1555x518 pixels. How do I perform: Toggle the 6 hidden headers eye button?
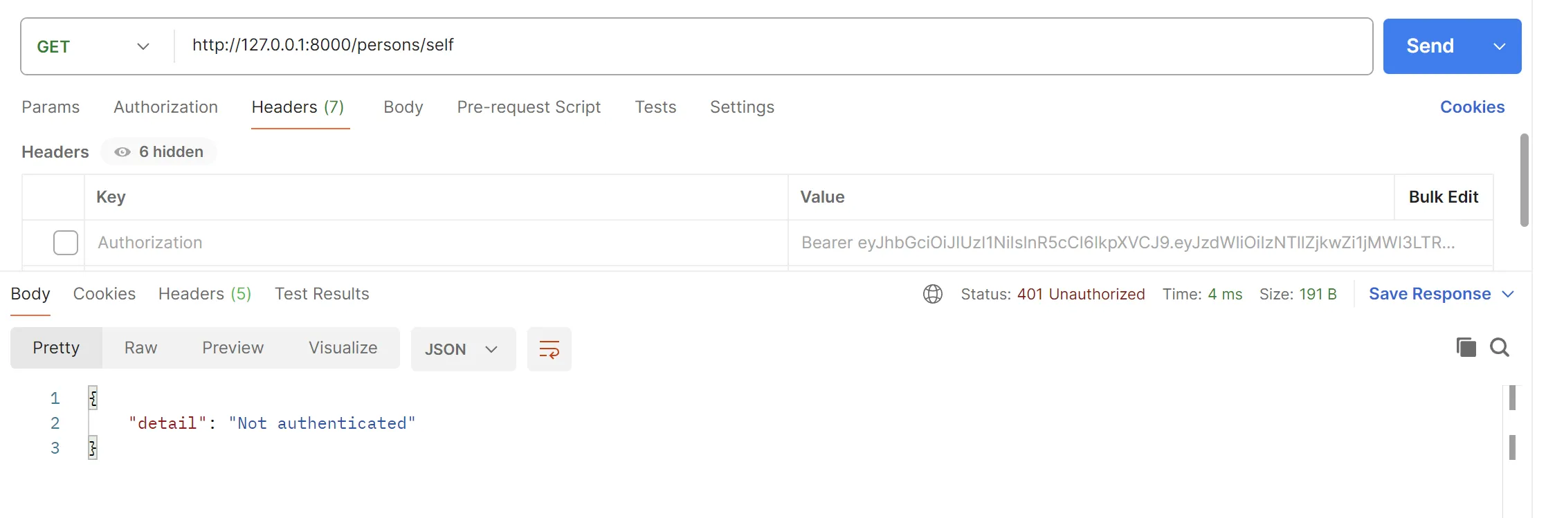(x=158, y=151)
